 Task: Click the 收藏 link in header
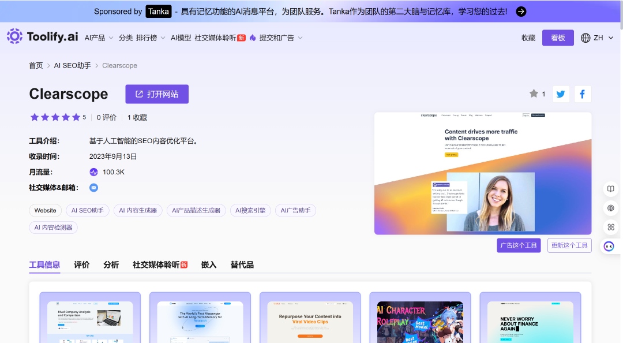tap(528, 38)
